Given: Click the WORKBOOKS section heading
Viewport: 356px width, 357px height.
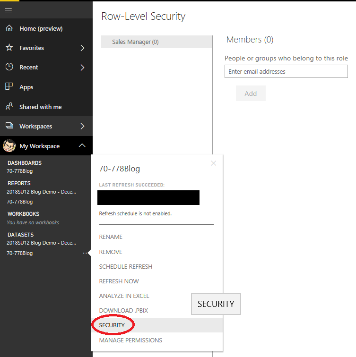Looking at the screenshot, I should click(24, 214).
